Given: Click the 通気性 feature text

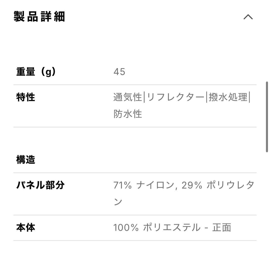Looking at the screenshot, I should (127, 97).
